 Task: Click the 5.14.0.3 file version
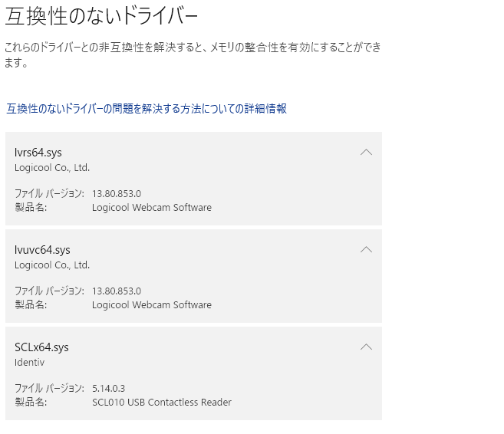[109, 389]
